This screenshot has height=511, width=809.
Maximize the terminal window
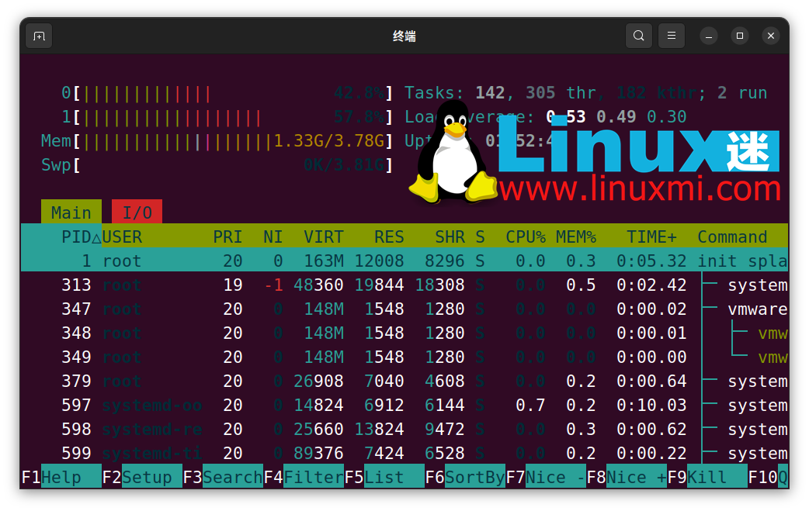740,36
